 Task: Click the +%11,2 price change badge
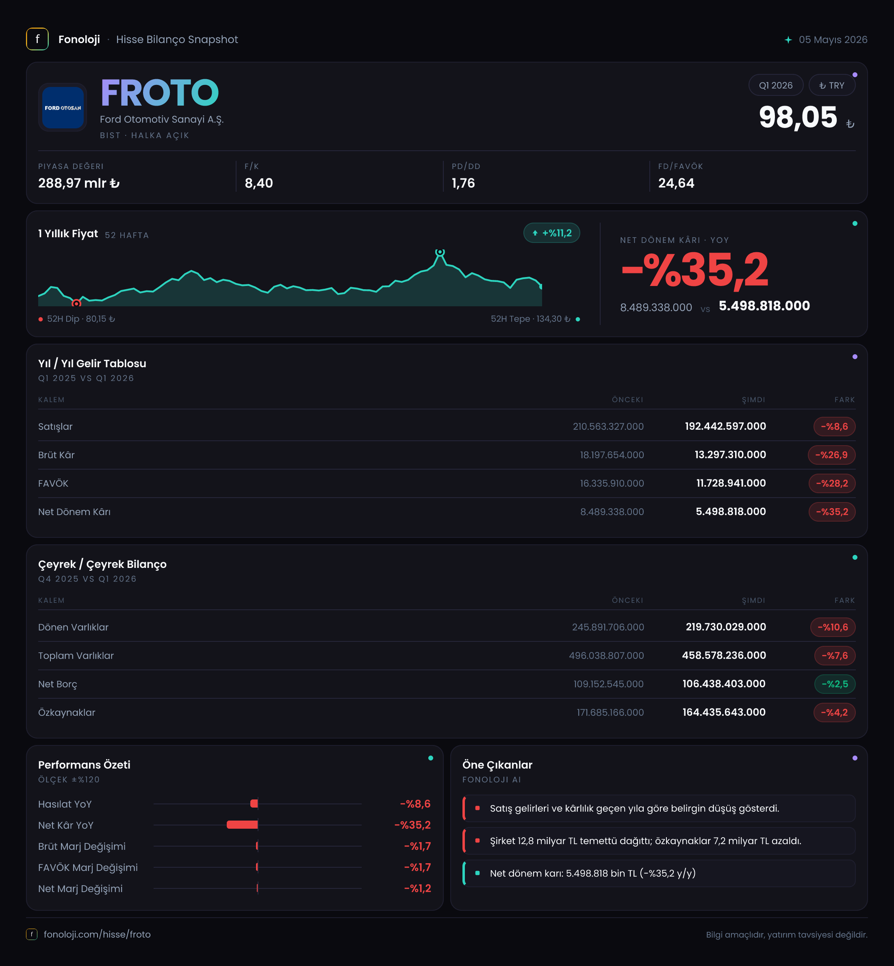[x=551, y=233]
